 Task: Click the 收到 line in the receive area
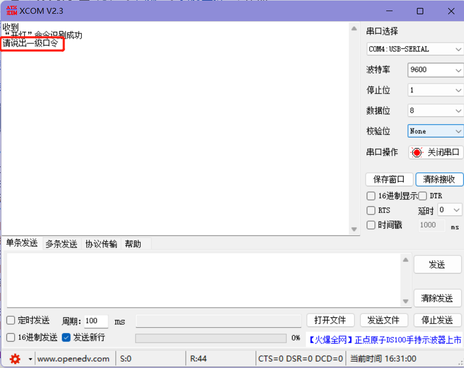11,27
